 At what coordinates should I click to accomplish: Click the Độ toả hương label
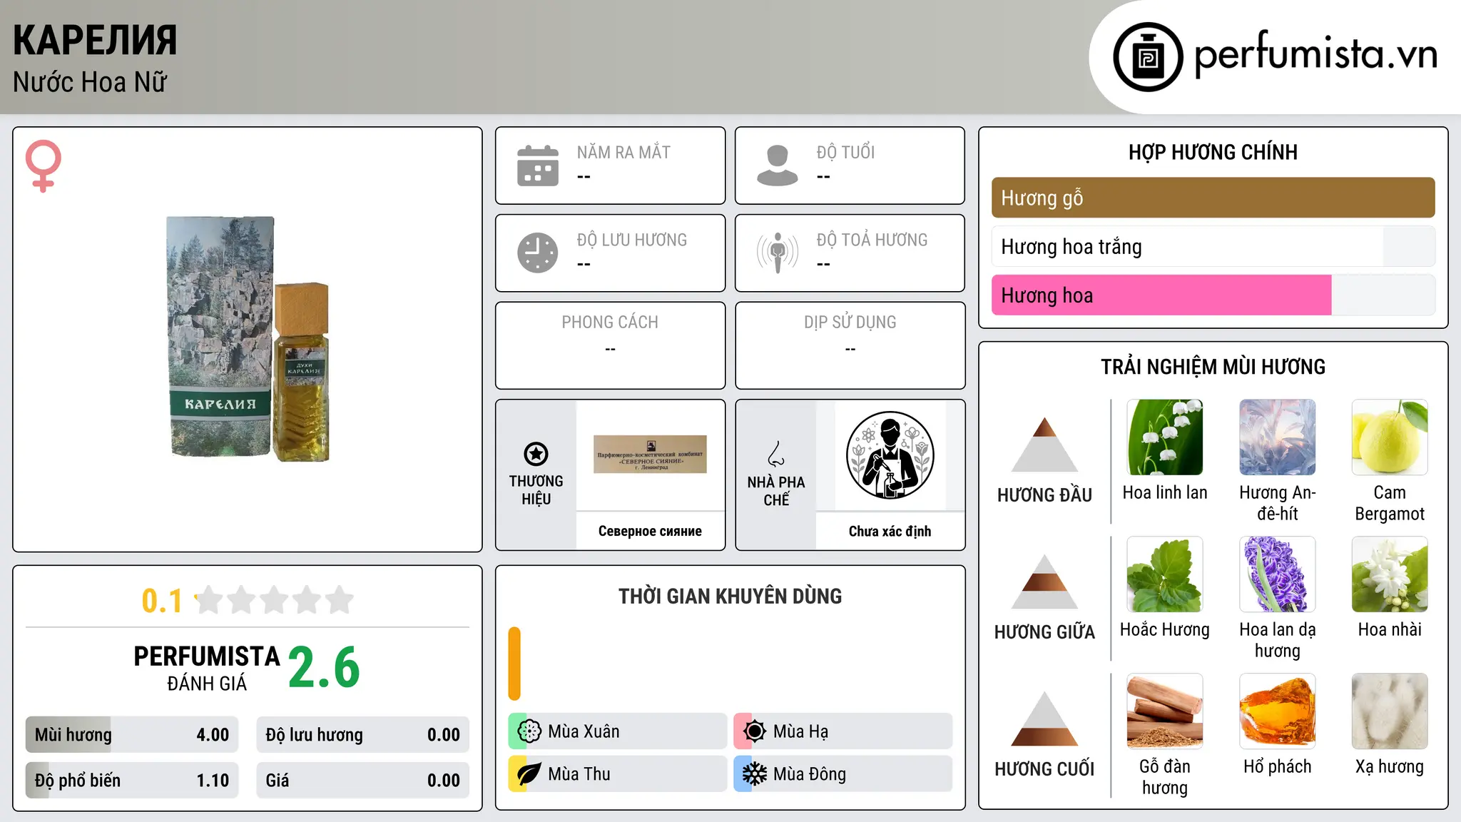point(872,240)
